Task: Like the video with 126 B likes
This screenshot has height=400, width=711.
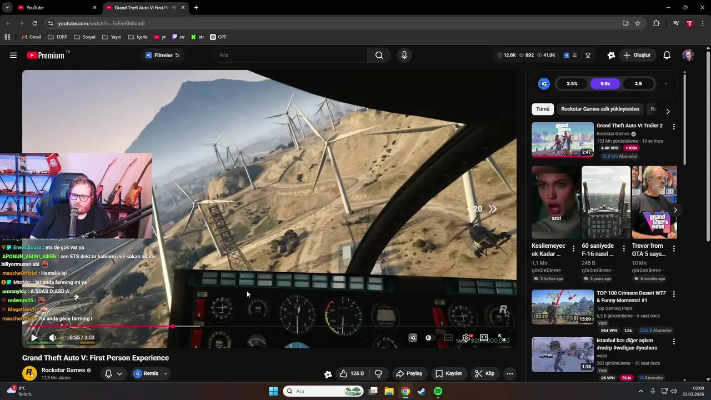Action: coord(352,373)
